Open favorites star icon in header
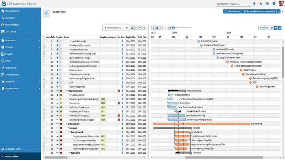 [x=261, y=4]
